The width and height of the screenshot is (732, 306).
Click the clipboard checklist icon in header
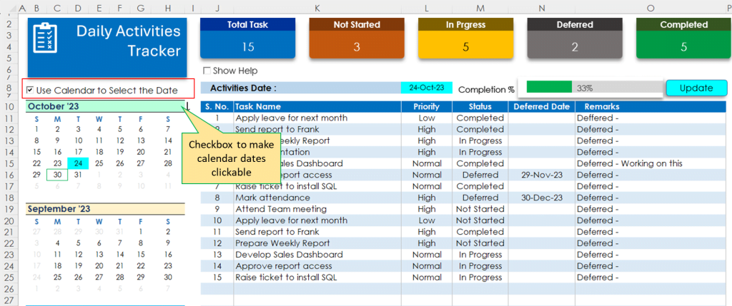click(x=45, y=39)
